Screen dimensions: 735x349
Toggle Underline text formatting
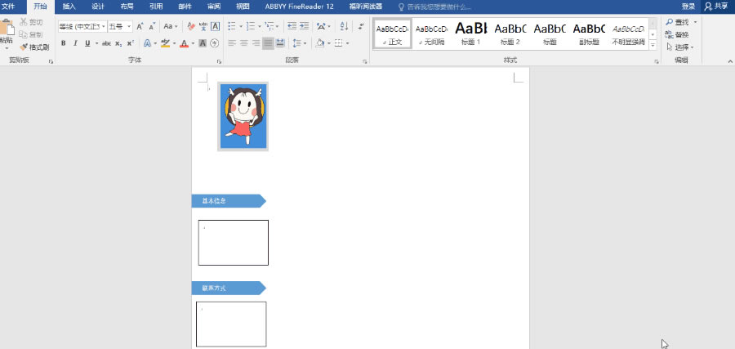click(x=87, y=43)
